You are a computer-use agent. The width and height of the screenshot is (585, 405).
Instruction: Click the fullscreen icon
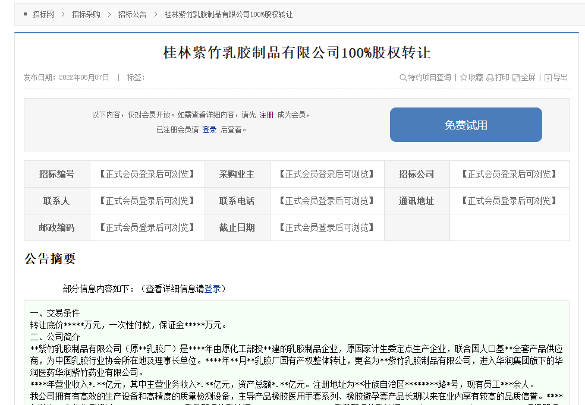coord(516,78)
